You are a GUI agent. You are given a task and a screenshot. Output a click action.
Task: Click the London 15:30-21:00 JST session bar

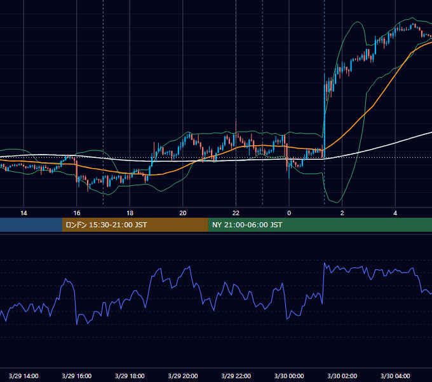click(x=135, y=225)
